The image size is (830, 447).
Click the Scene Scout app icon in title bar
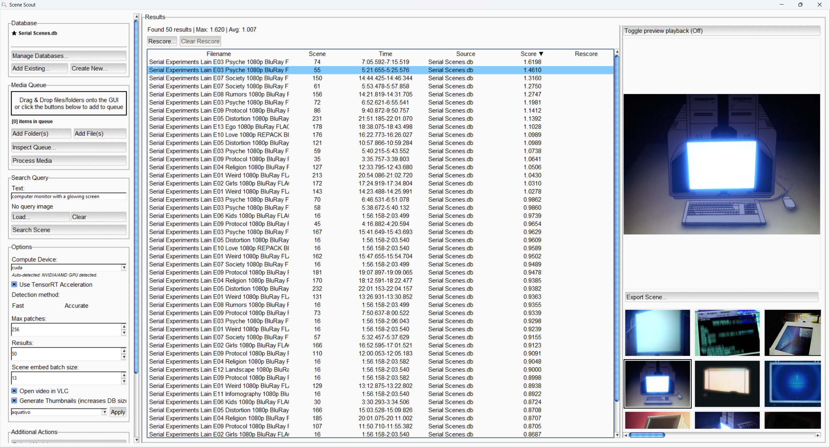(x=4, y=5)
